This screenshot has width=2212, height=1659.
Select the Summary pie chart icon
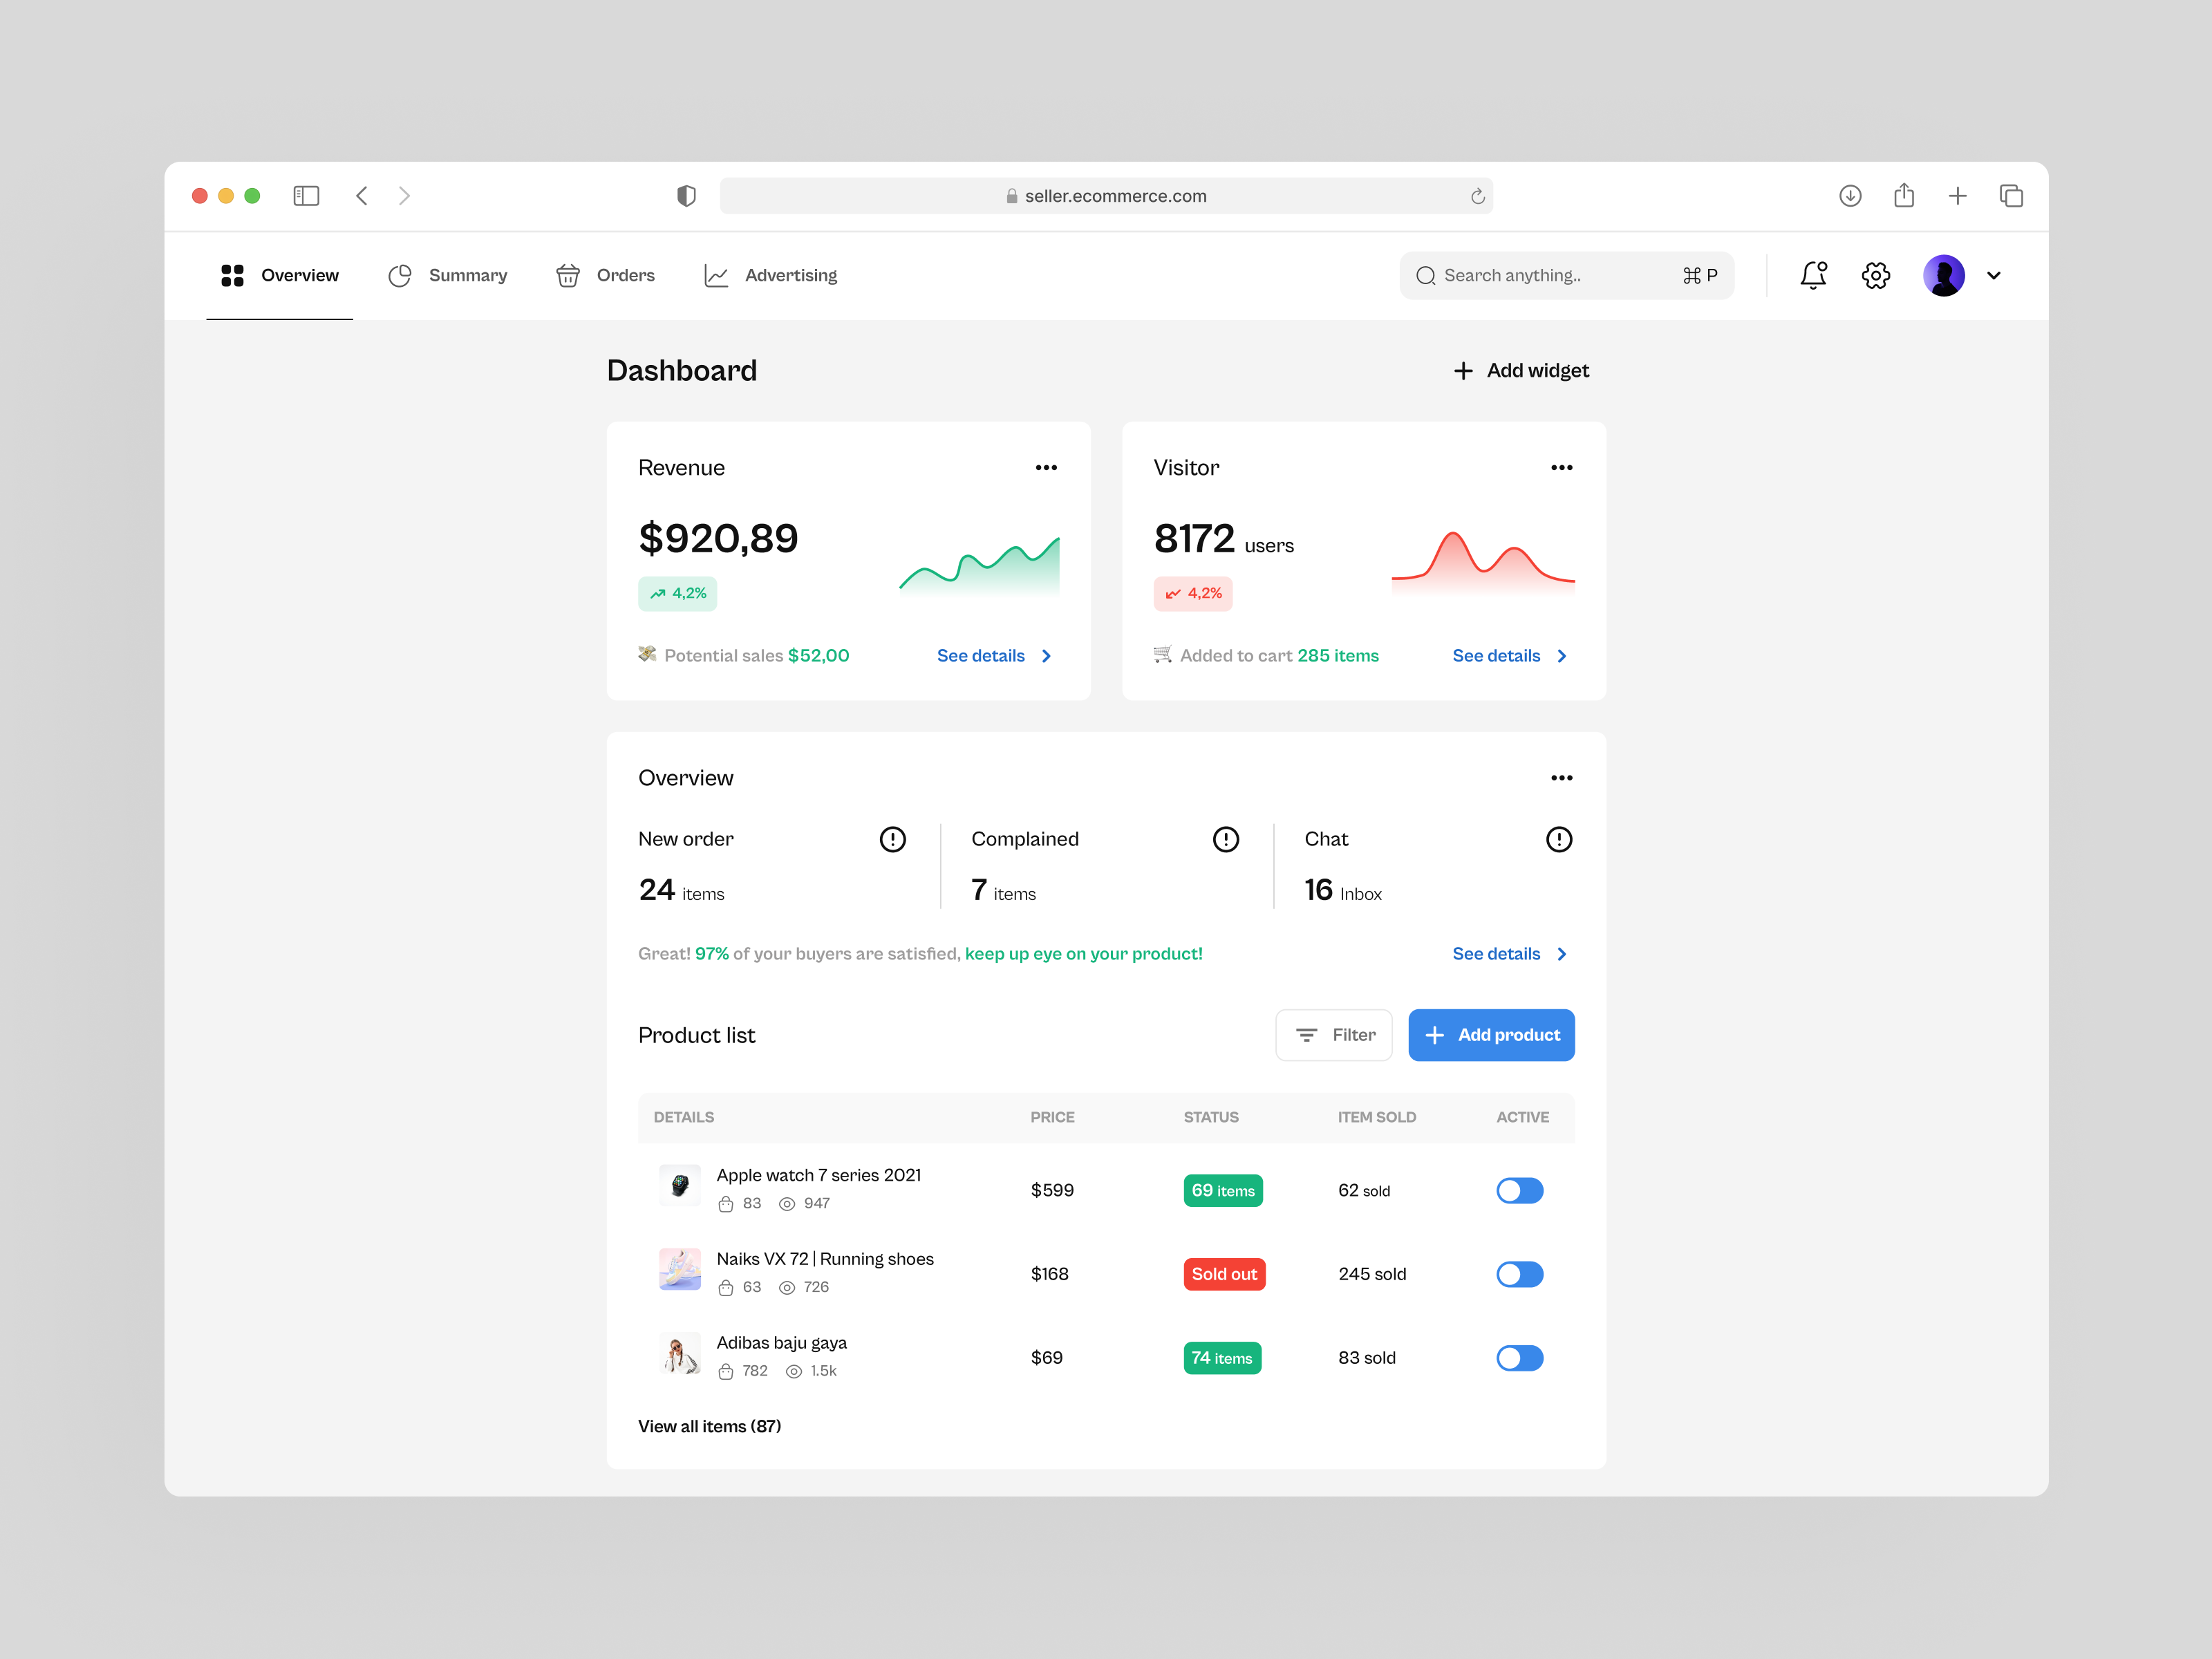point(399,275)
